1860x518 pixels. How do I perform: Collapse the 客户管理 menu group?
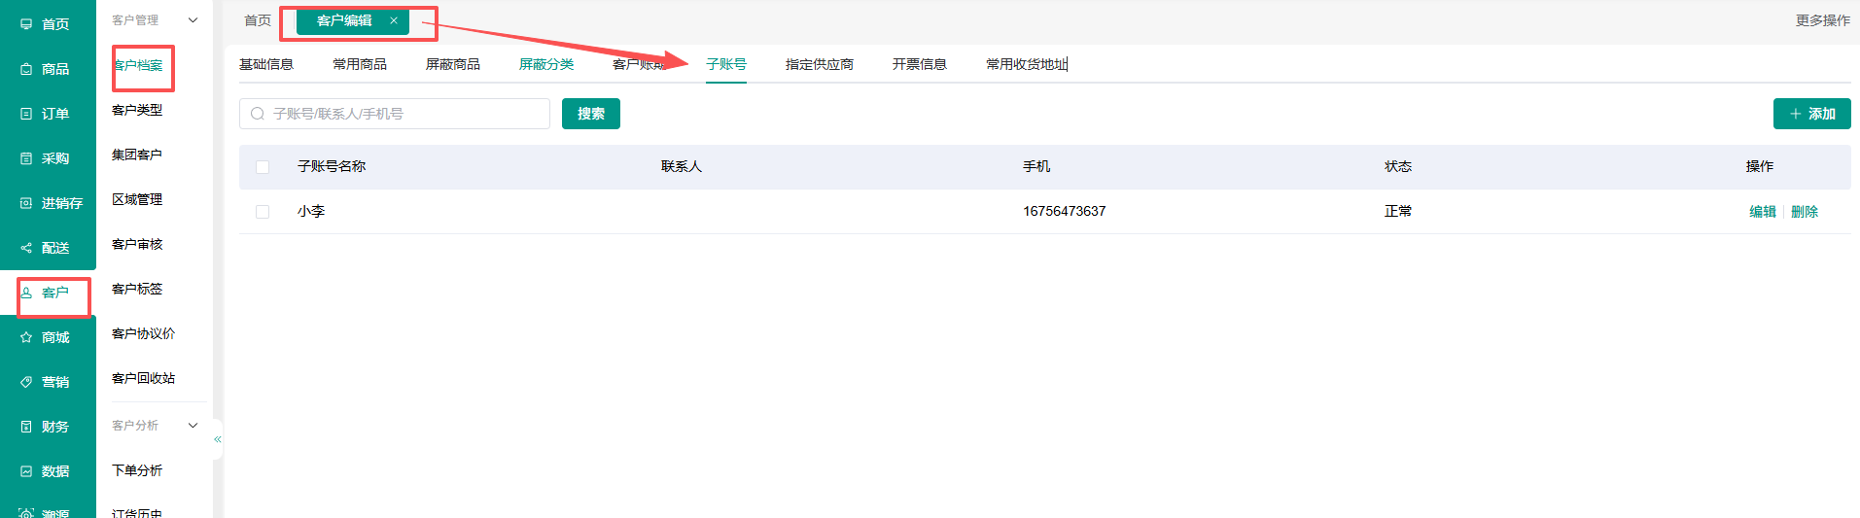coord(193,20)
